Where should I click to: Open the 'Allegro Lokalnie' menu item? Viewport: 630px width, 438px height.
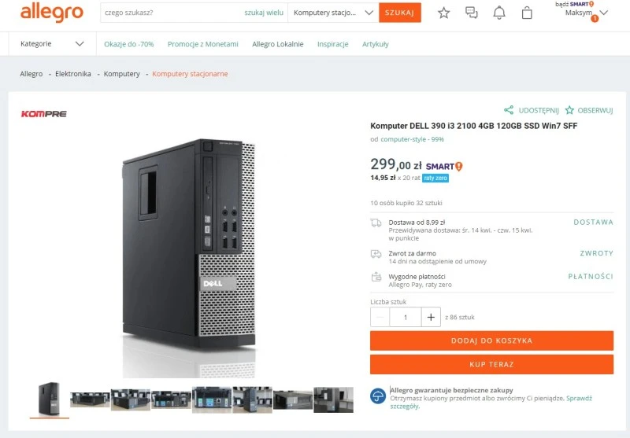tap(277, 44)
